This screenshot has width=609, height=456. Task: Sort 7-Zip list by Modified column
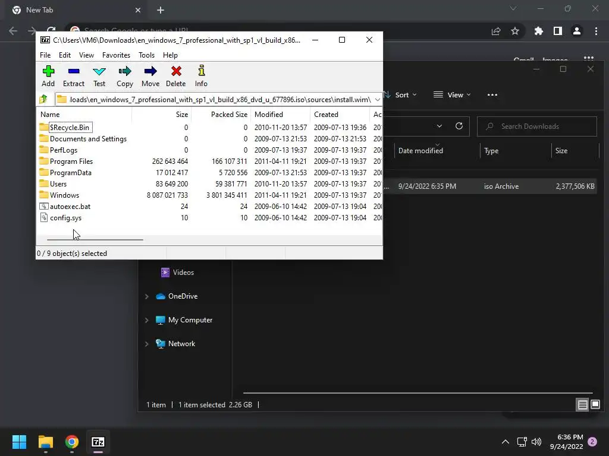click(x=281, y=115)
